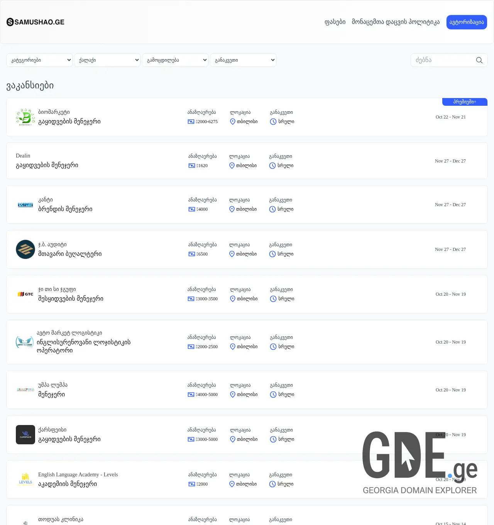494x525 pixels.
Task: Click the Auto Market logistics company logo
Action: click(x=25, y=342)
